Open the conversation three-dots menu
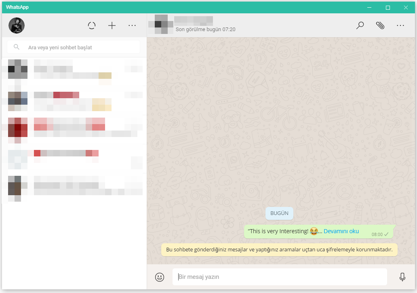The image size is (417, 293). pyautogui.click(x=400, y=25)
